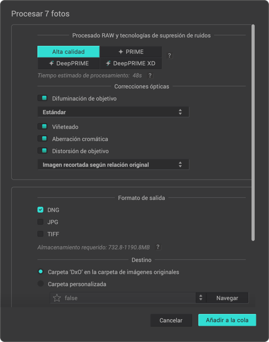Screen dimensions: 269x342
Task: Click the Navegar button
Action: pyautogui.click(x=227, y=298)
